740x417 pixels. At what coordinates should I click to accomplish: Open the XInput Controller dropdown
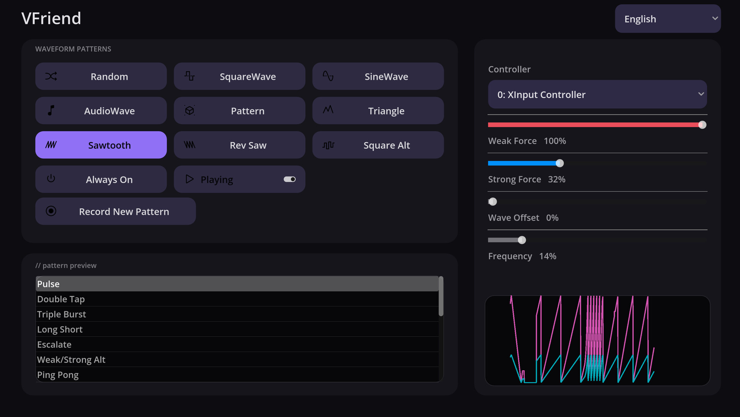(x=597, y=94)
